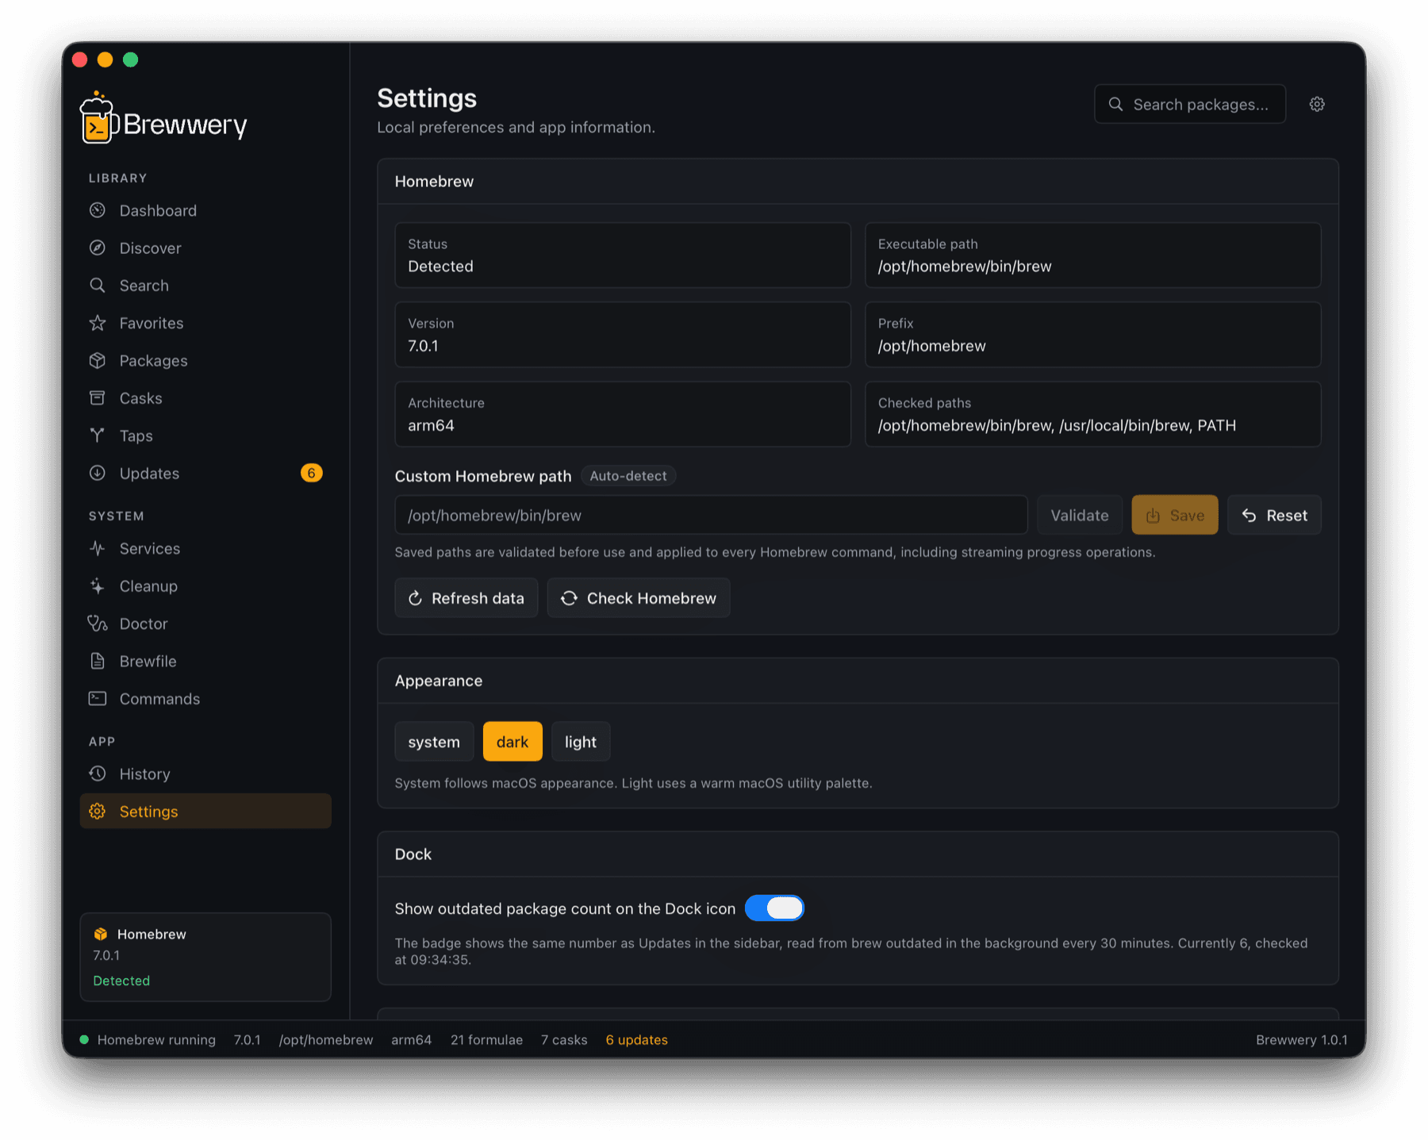Click the Doctor stethoscope icon
Viewport: 1428px width, 1140px height.
(x=98, y=624)
